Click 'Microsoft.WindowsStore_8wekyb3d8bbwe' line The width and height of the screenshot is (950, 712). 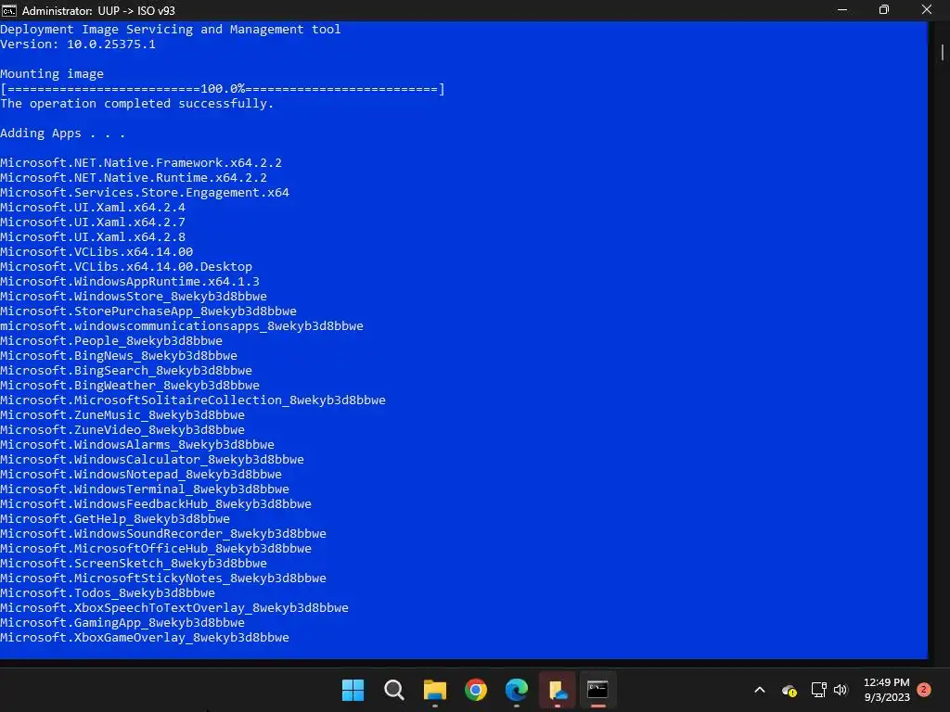coord(134,297)
